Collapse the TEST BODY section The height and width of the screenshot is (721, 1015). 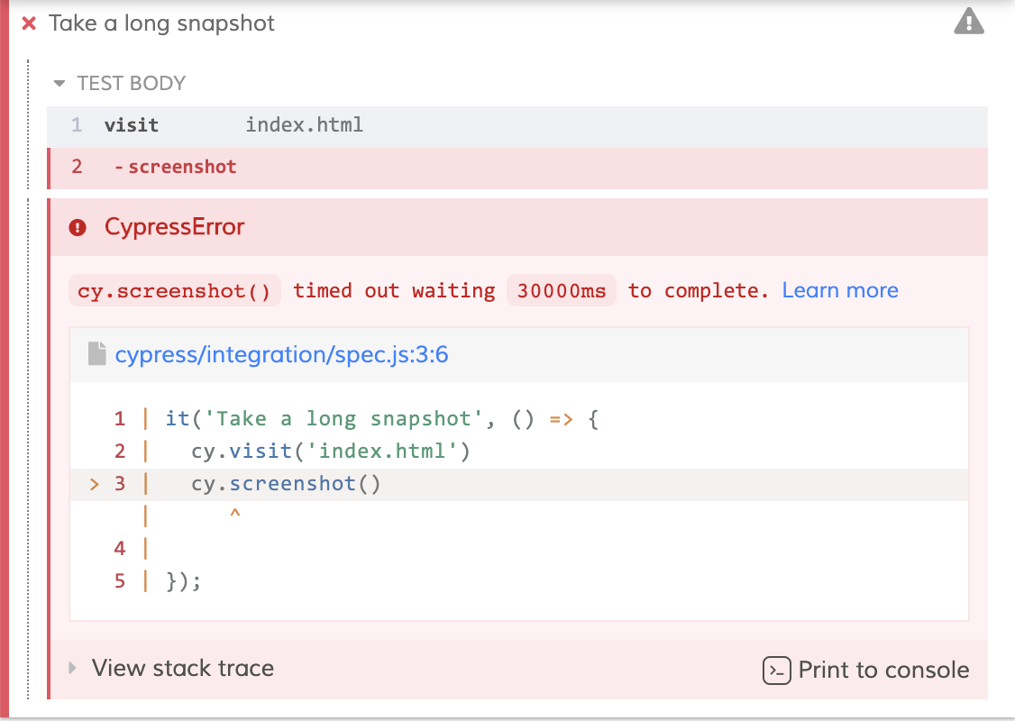coord(59,82)
